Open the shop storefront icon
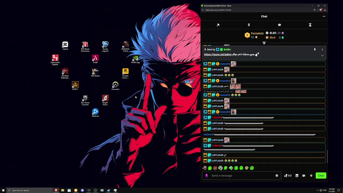 (297, 176)
